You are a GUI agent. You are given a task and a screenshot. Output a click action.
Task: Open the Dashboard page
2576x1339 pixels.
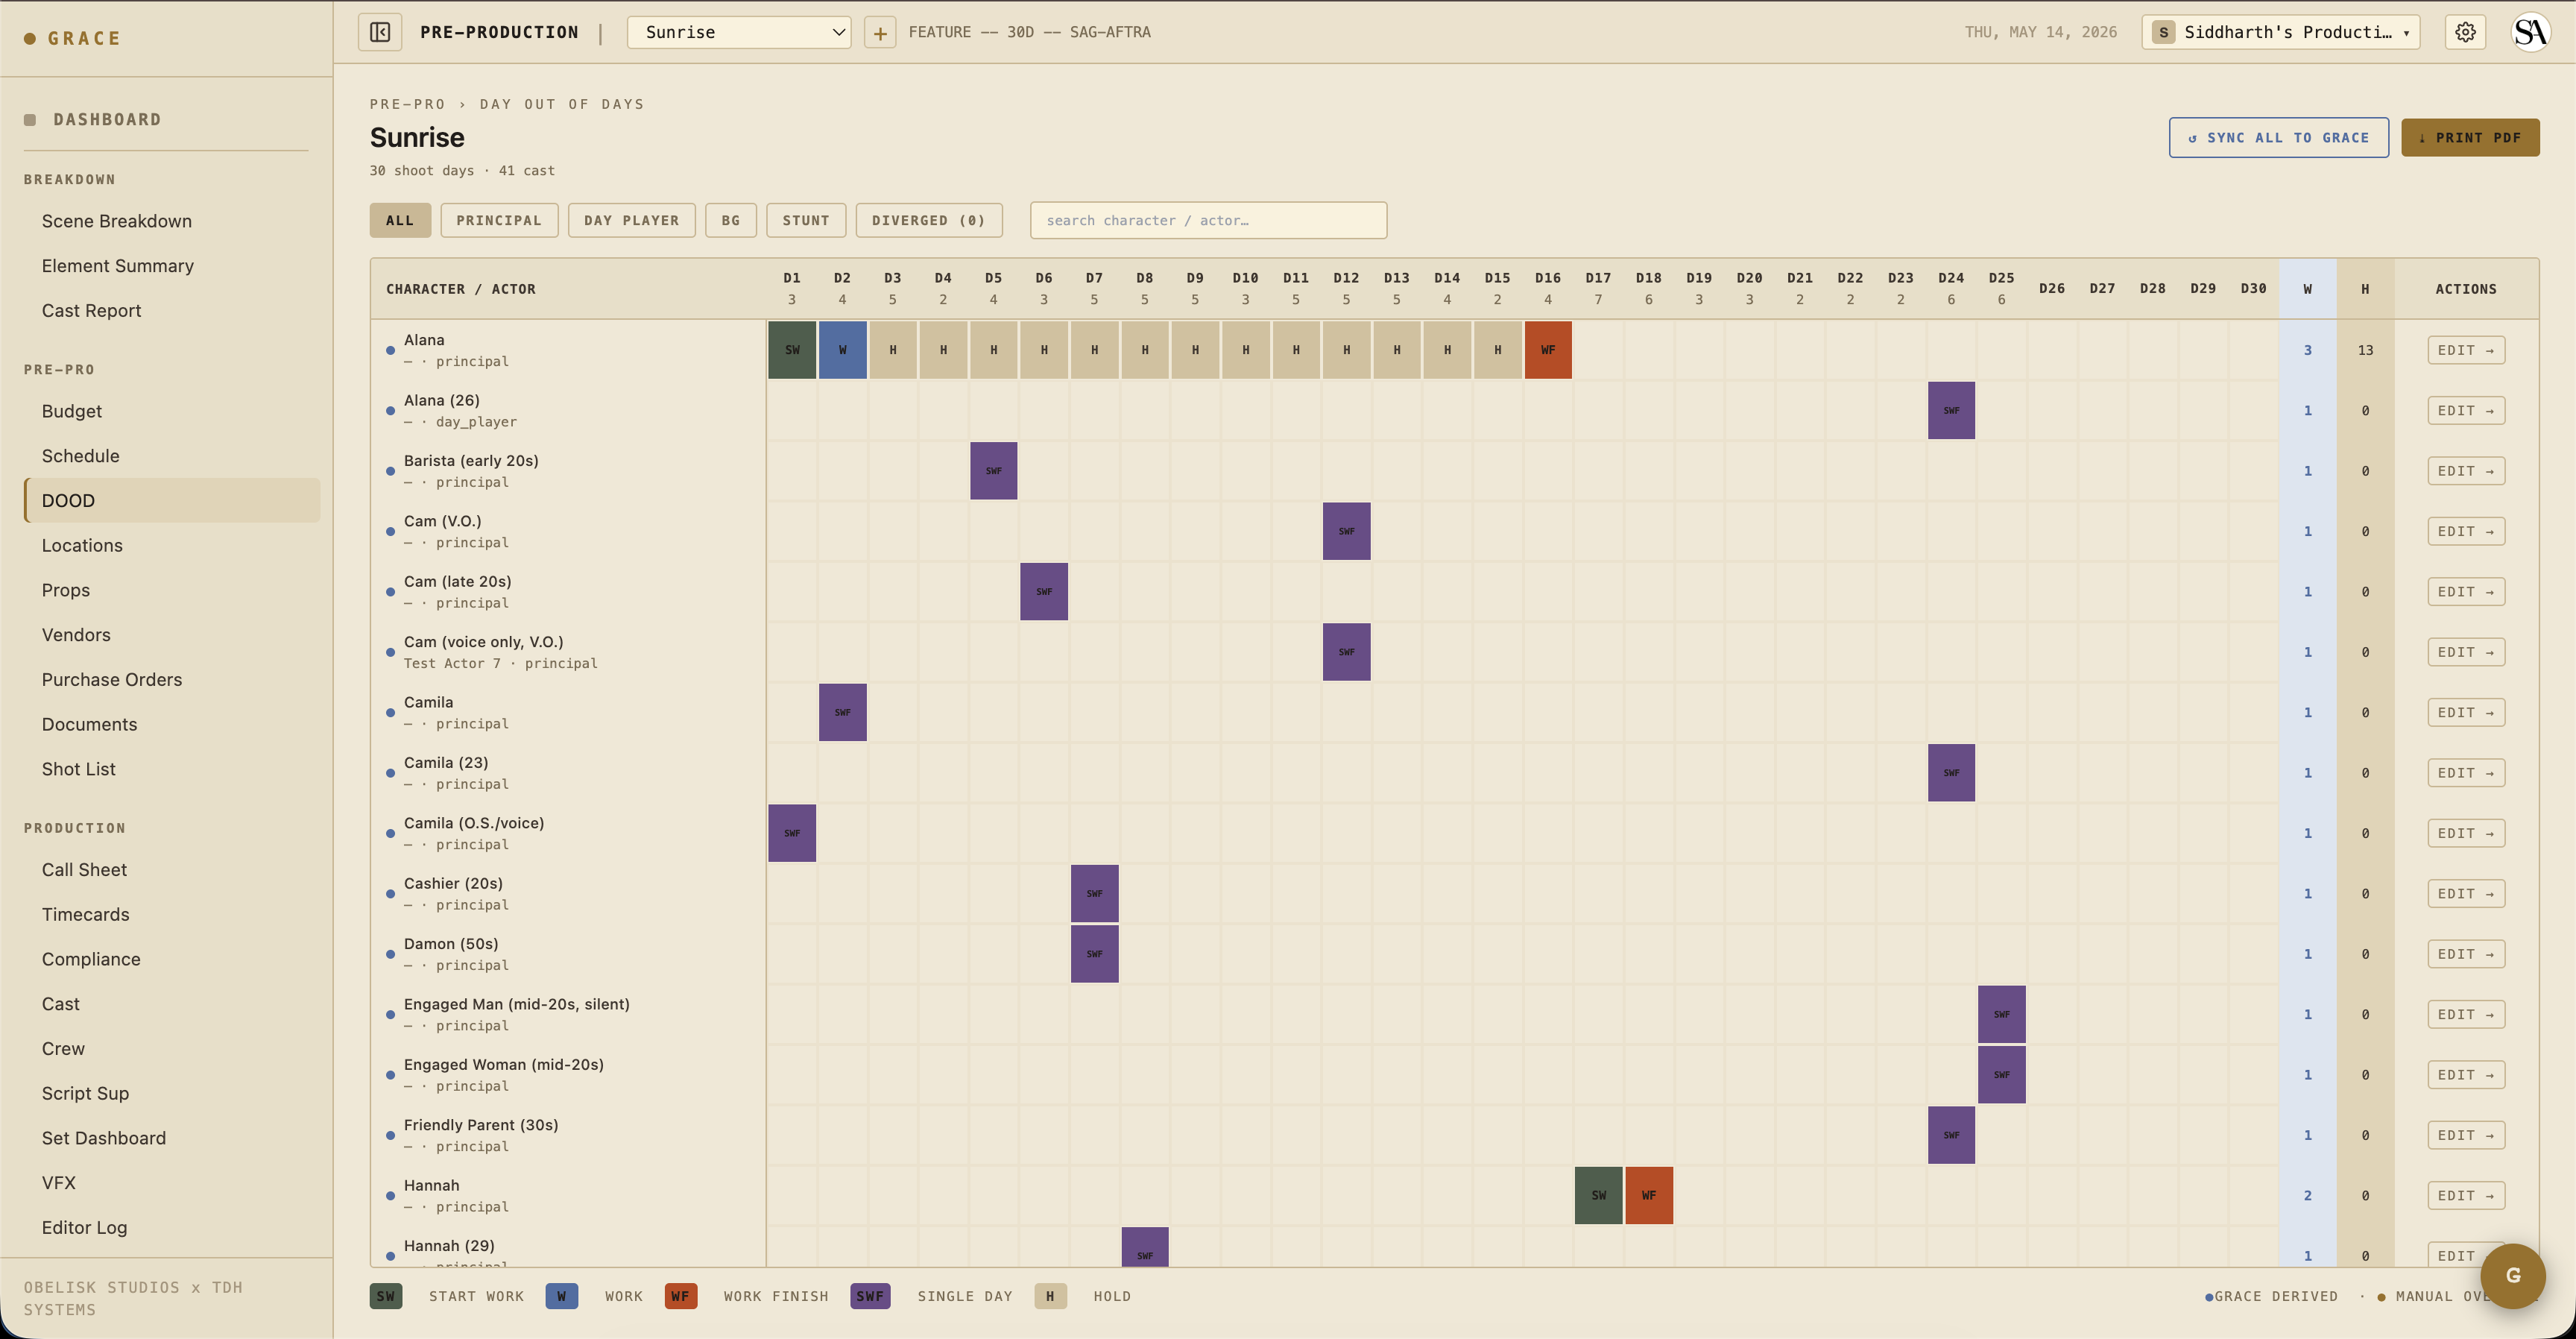(107, 119)
